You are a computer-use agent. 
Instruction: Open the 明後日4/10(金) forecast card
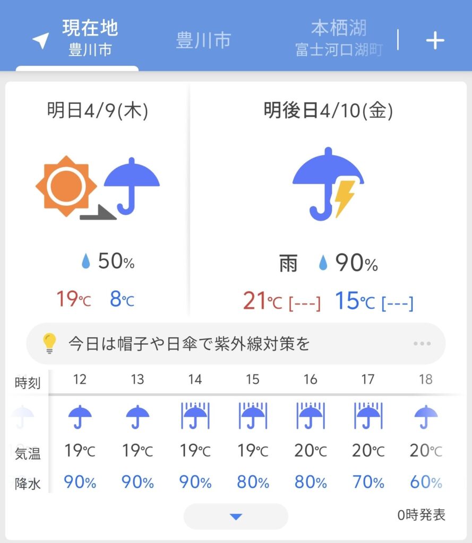(x=328, y=110)
